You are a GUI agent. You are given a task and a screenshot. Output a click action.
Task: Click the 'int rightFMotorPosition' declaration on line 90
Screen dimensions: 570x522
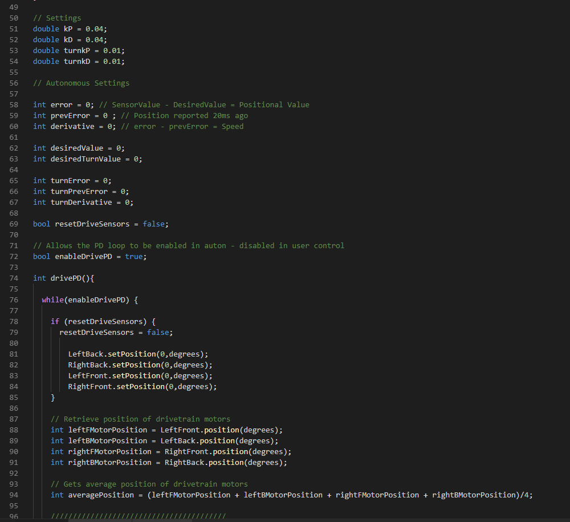(x=101, y=452)
